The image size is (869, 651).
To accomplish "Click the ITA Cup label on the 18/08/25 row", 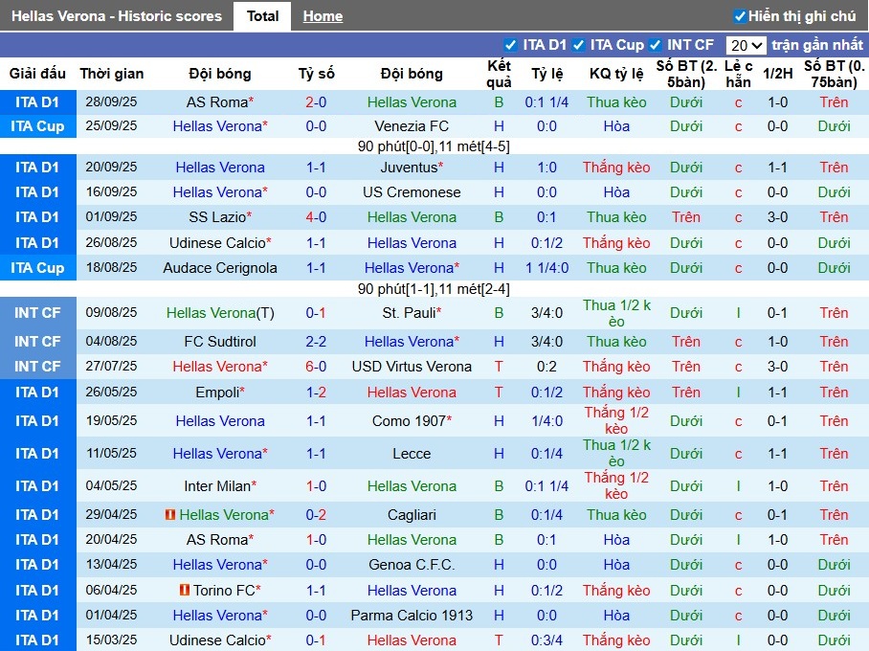I will (x=37, y=268).
